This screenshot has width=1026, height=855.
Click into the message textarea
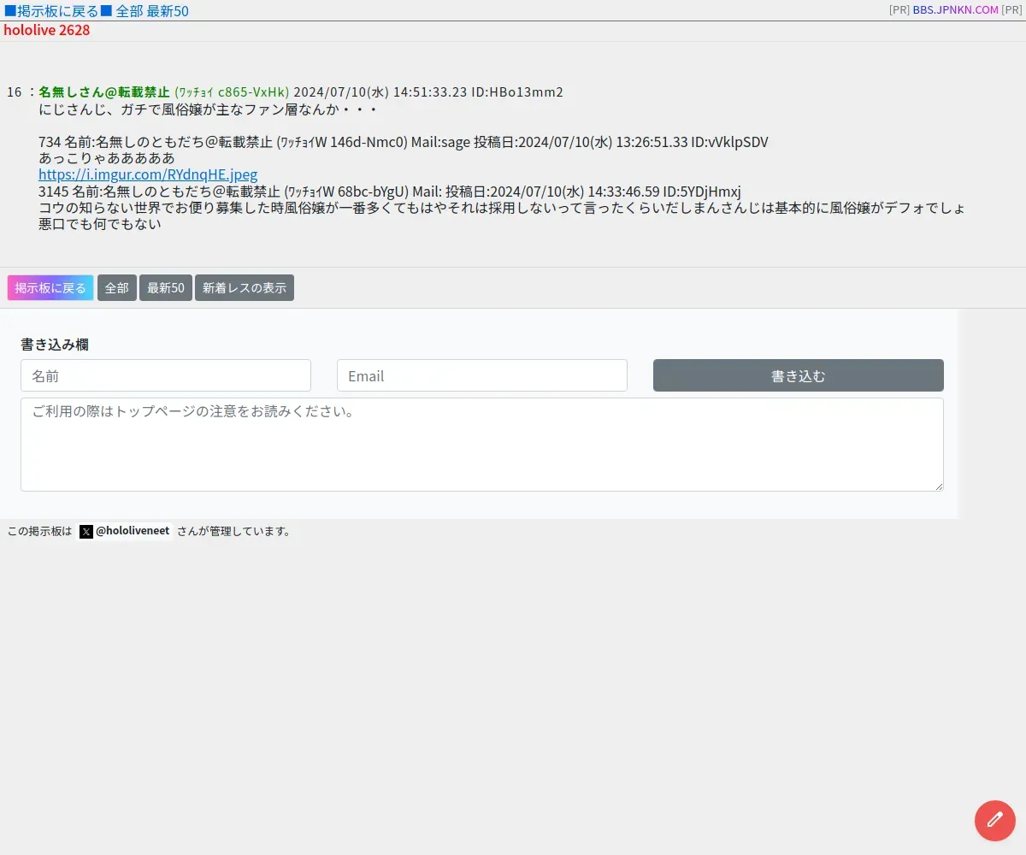click(x=482, y=445)
